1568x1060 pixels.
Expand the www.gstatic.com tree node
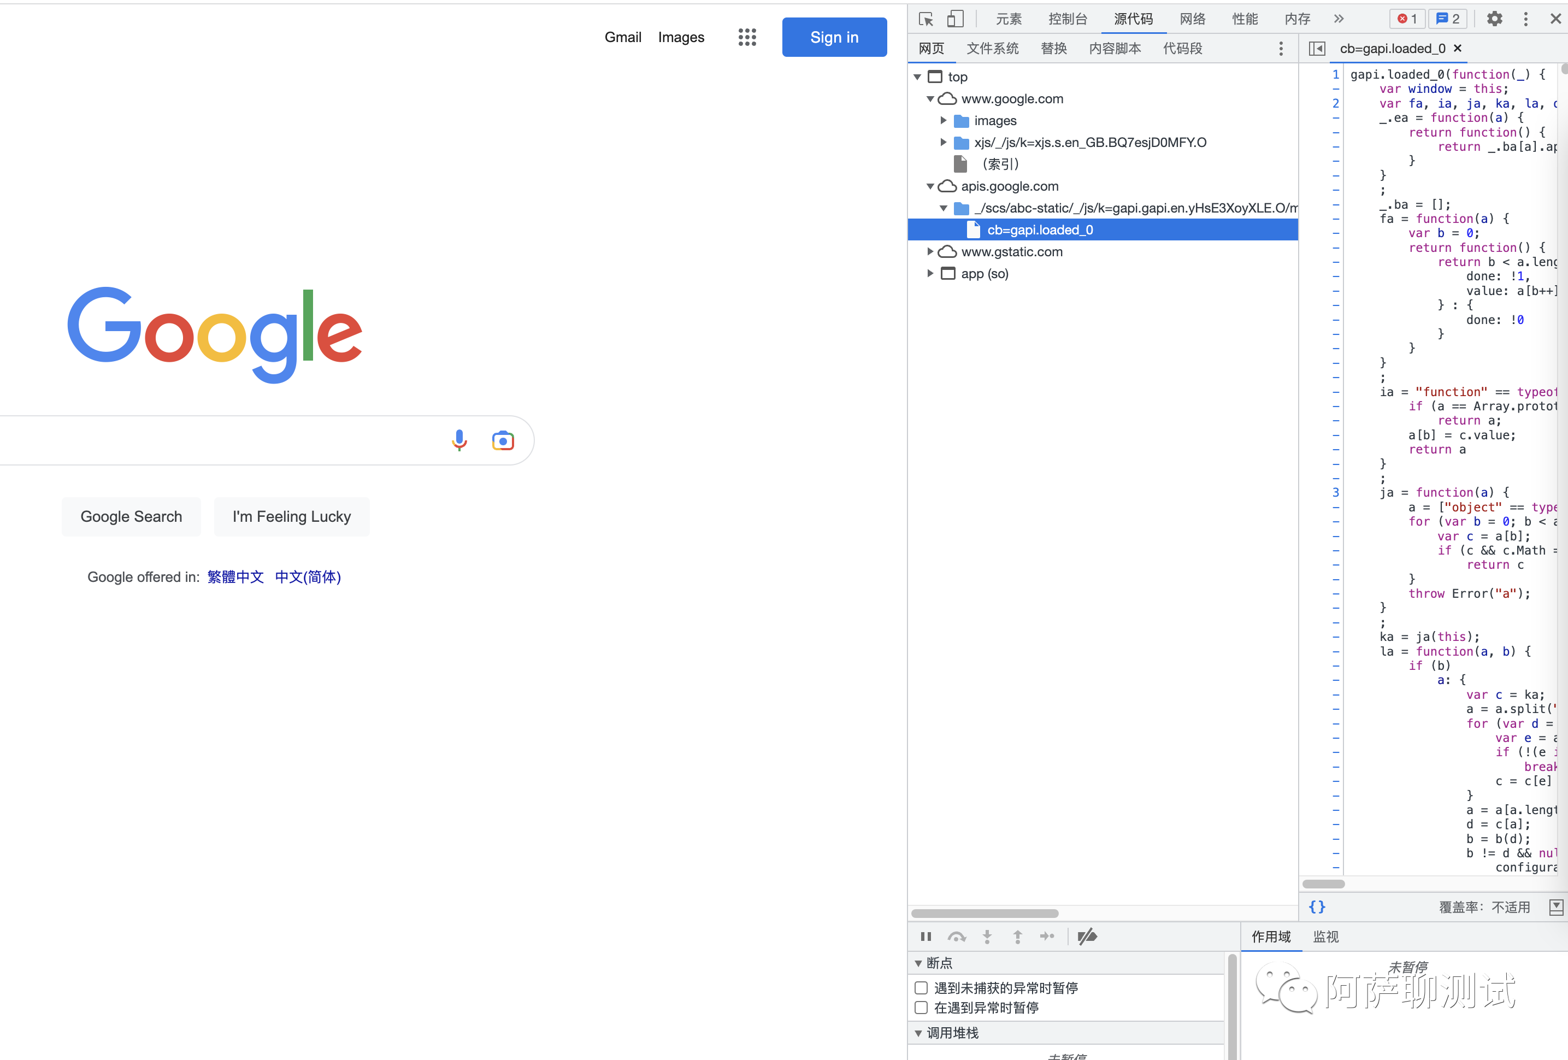[930, 252]
